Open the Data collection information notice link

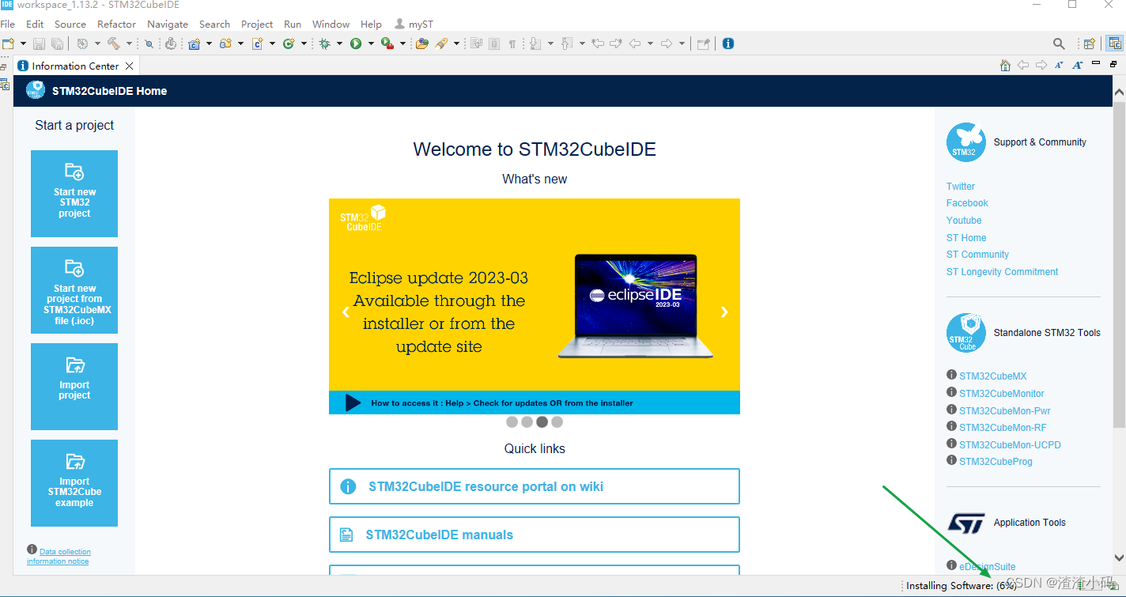59,557
